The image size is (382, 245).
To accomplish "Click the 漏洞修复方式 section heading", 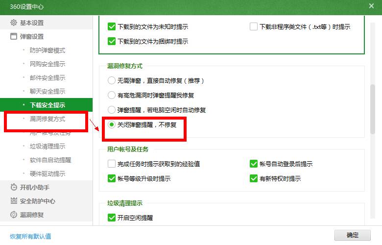I will tap(125, 66).
